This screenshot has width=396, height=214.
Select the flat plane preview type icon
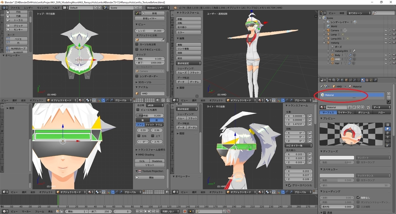(388, 124)
